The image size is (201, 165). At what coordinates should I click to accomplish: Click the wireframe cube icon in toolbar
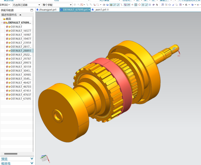(x=104, y=5)
